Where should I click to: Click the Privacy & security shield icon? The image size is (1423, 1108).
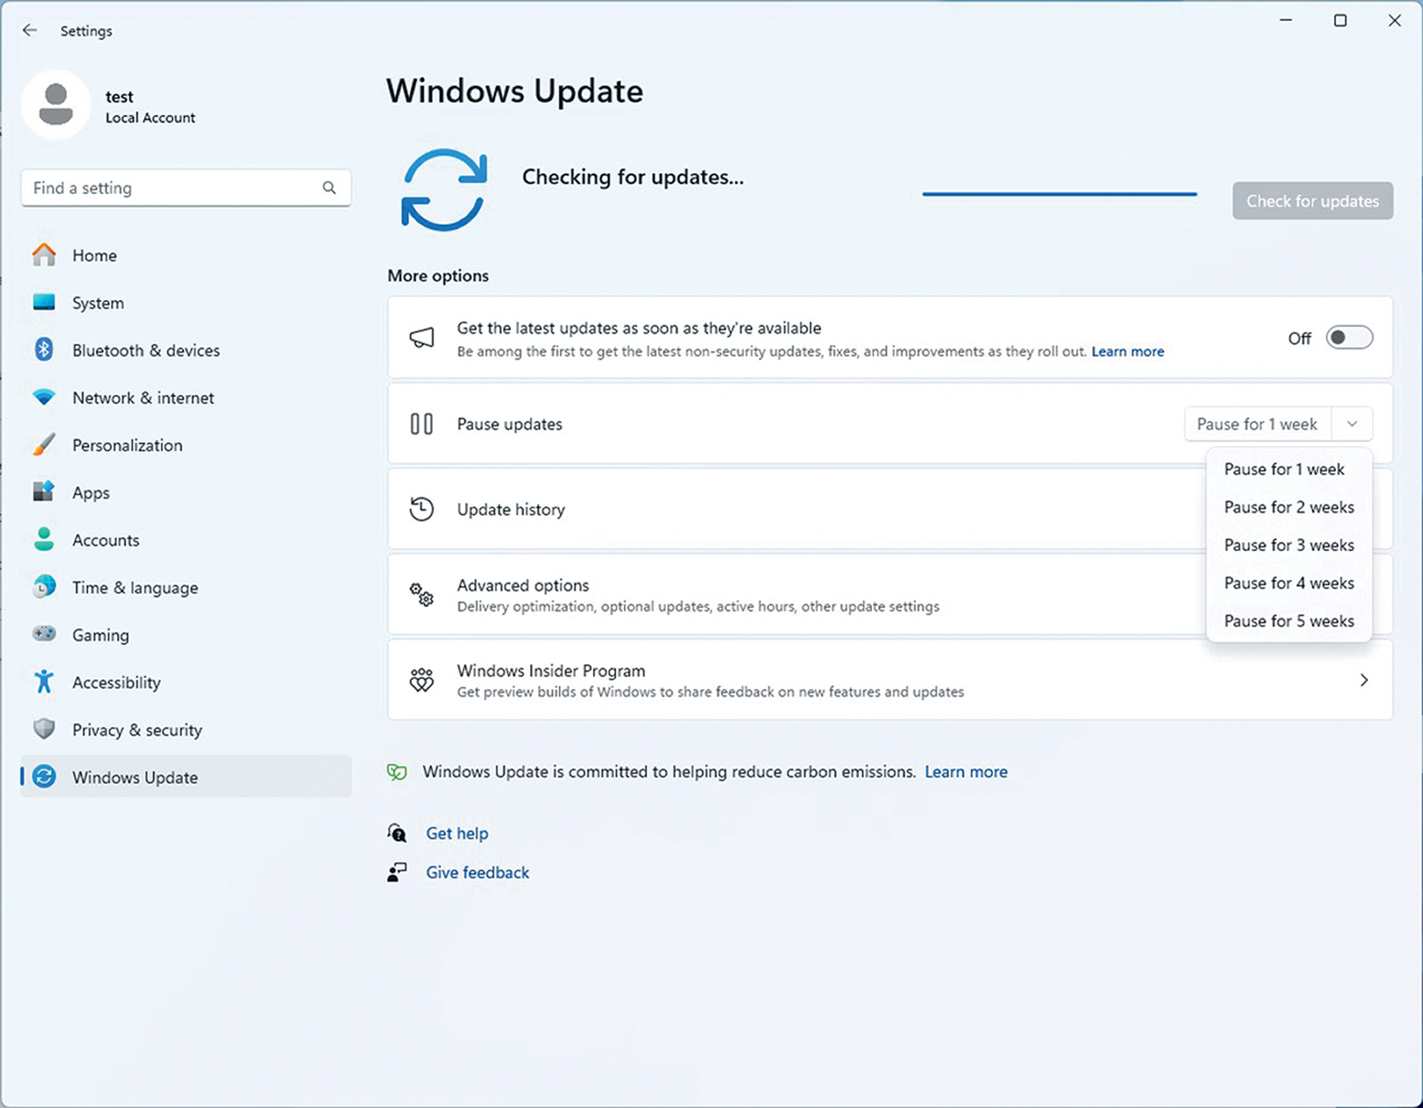pyautogui.click(x=44, y=729)
